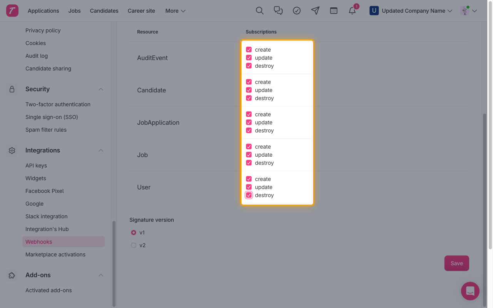Screen dimensions: 493x308
Task: Select signature version v1 radio
Action: click(x=134, y=233)
